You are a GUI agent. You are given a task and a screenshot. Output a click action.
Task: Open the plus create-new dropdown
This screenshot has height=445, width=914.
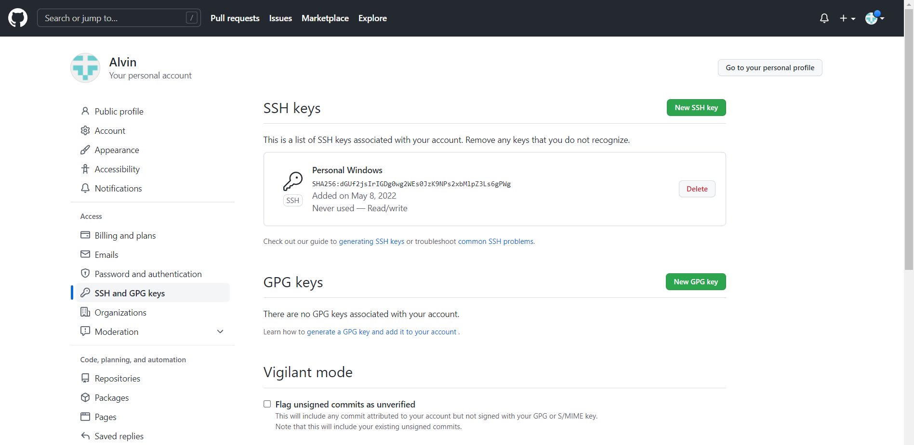point(847,18)
